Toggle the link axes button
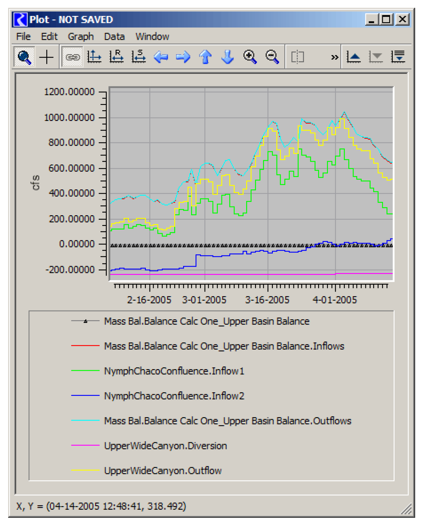The width and height of the screenshot is (423, 526). pyautogui.click(x=73, y=57)
